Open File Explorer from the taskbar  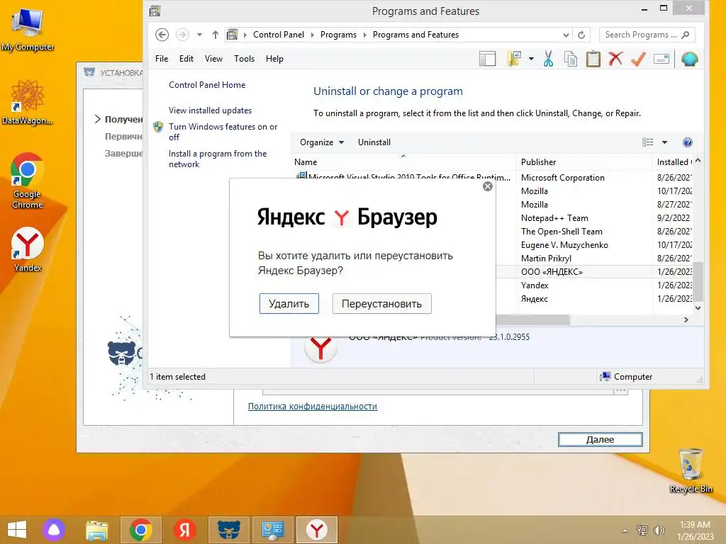pos(96,530)
